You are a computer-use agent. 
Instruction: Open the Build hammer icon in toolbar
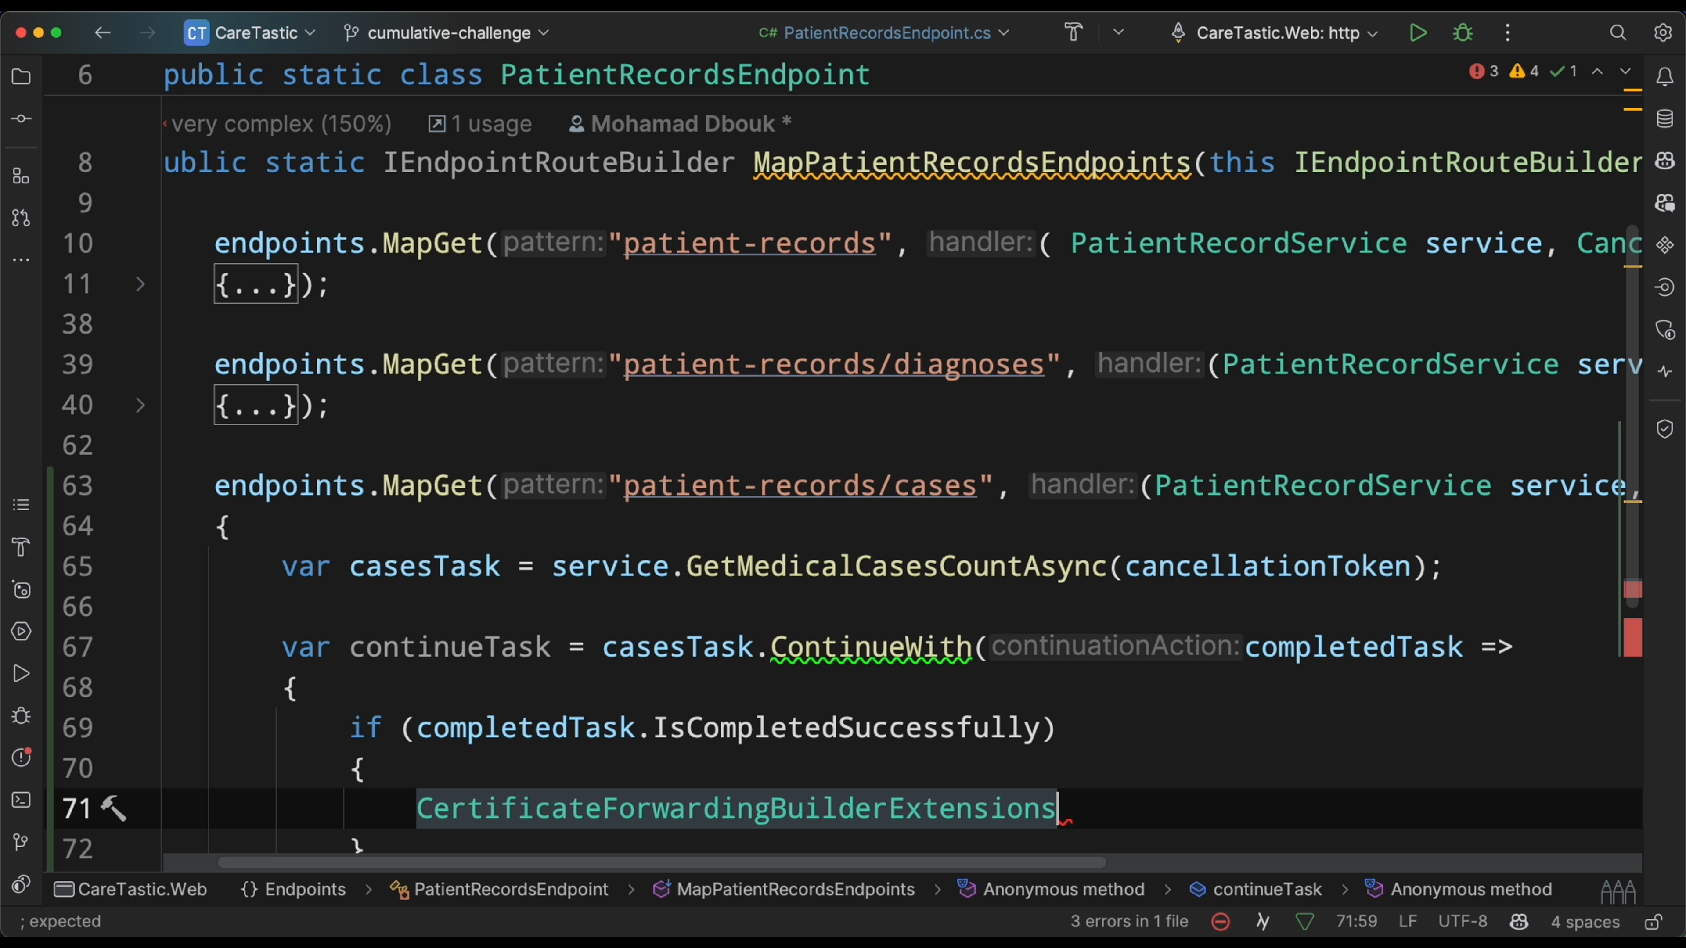1074,33
